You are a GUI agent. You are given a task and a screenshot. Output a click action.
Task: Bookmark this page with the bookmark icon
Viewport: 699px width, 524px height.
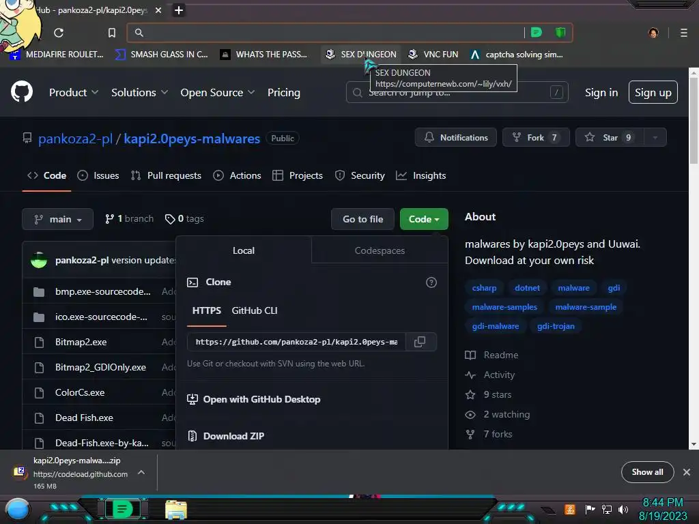(112, 33)
